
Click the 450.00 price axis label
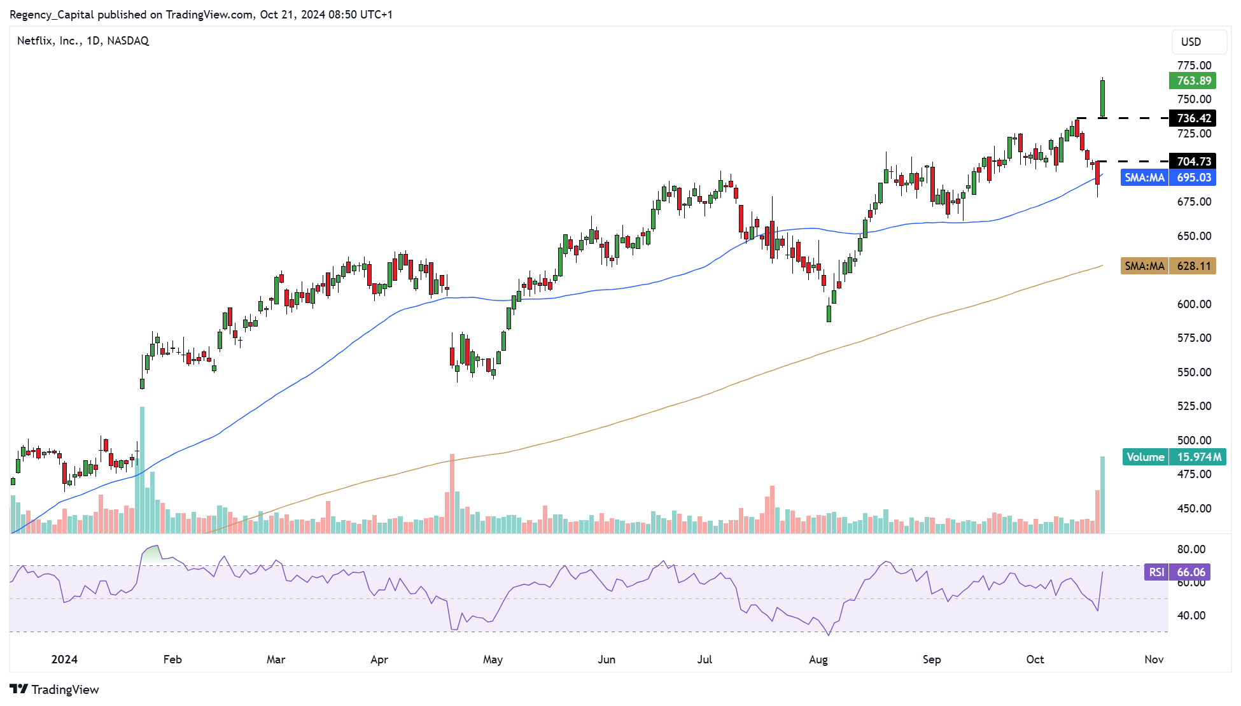click(1194, 509)
